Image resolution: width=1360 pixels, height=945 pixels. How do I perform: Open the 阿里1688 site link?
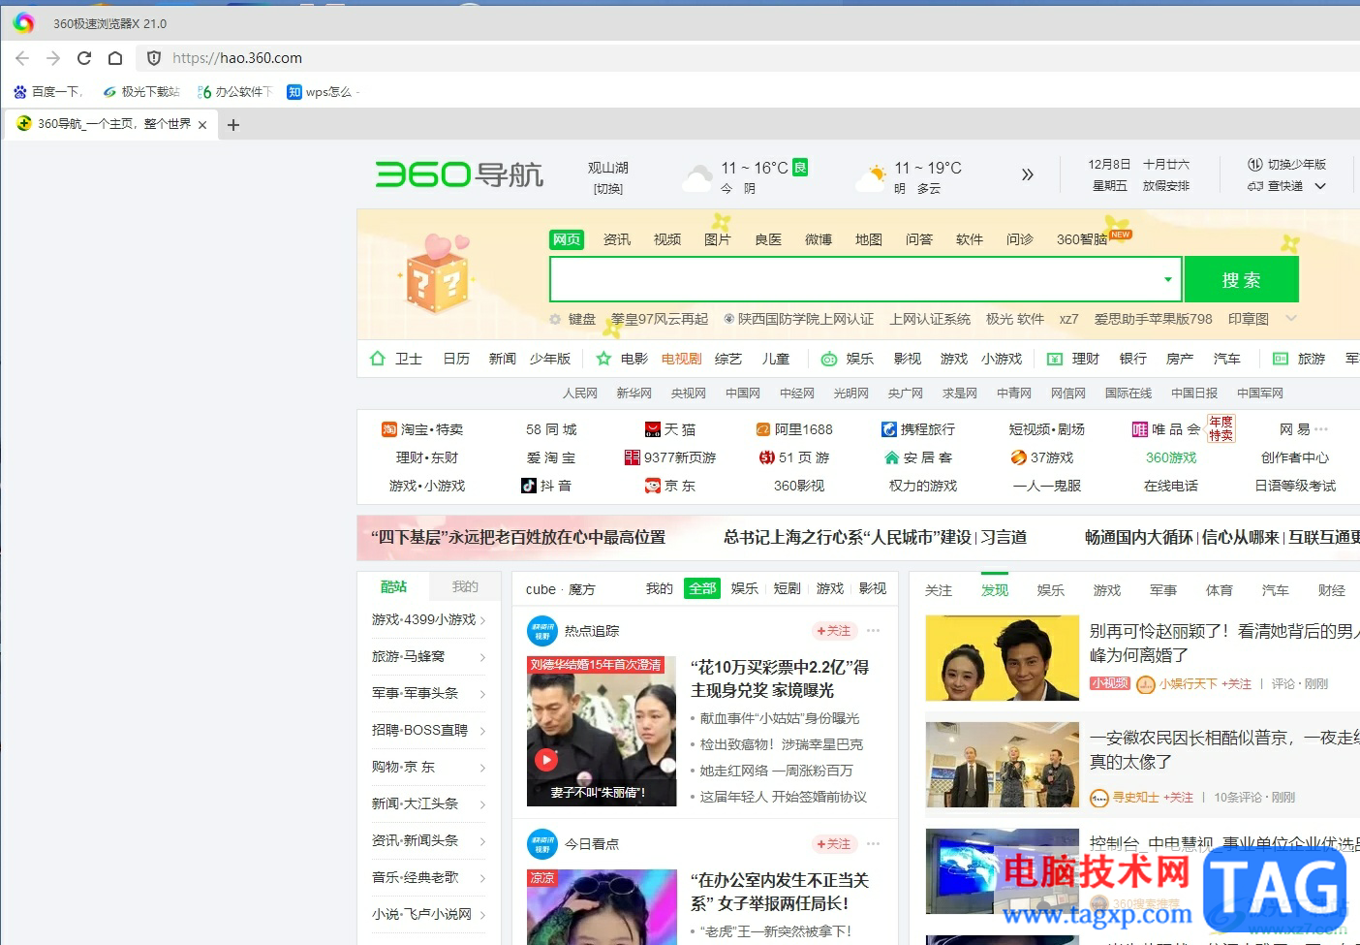pos(794,429)
